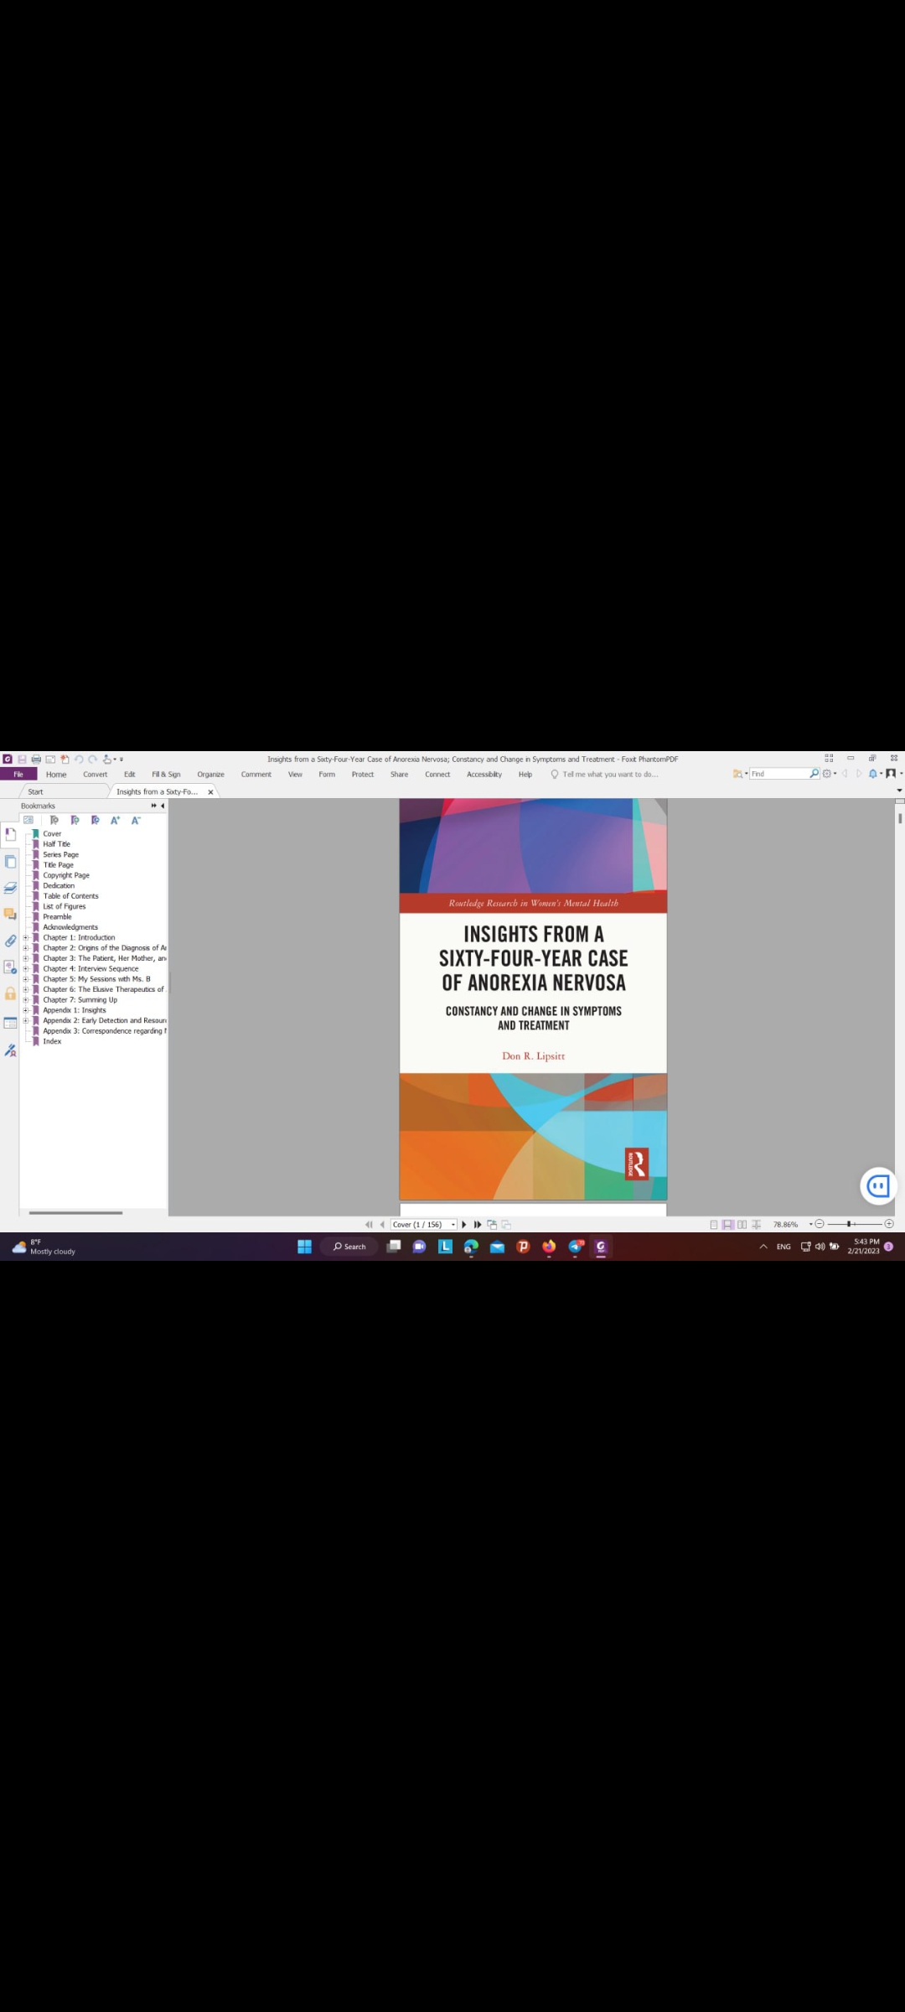
Task: Expand Chapter 2: Origins of the Diagnosis bookmark
Action: [x=25, y=948]
